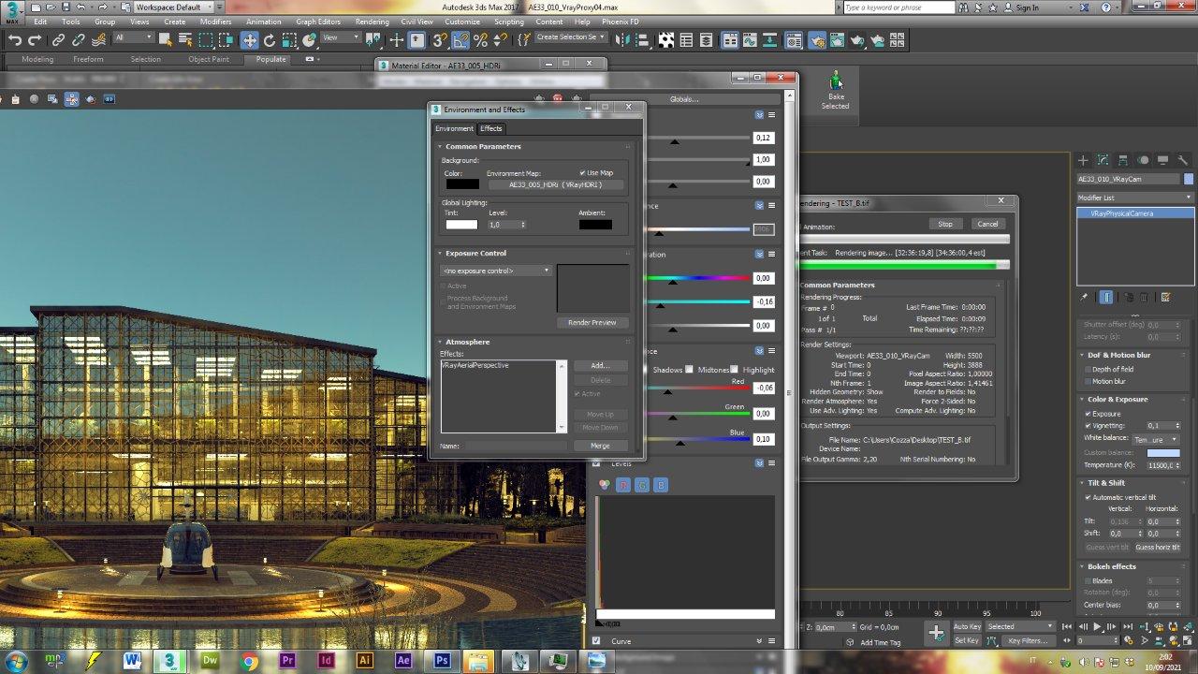Activate the Select and Move tool
The width and height of the screenshot is (1198, 674).
(249, 40)
